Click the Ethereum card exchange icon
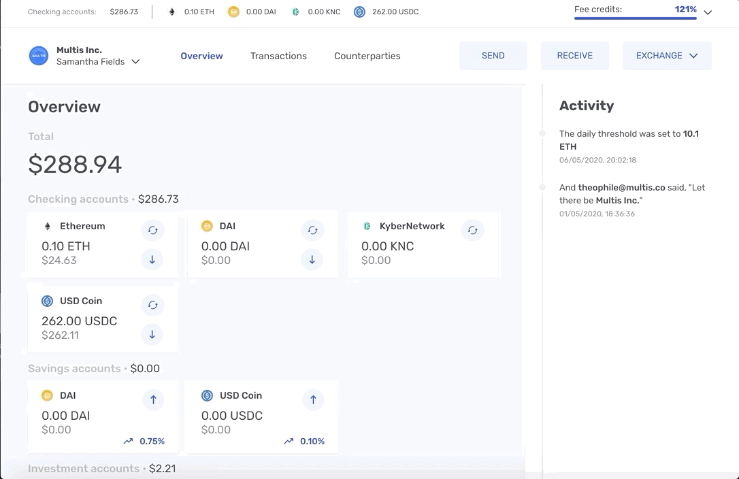739x479 pixels. 152,231
